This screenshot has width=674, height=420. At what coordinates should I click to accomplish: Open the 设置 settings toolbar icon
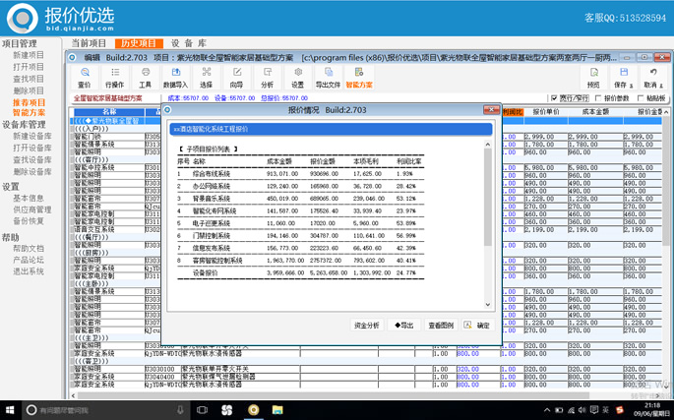pyautogui.click(x=298, y=78)
